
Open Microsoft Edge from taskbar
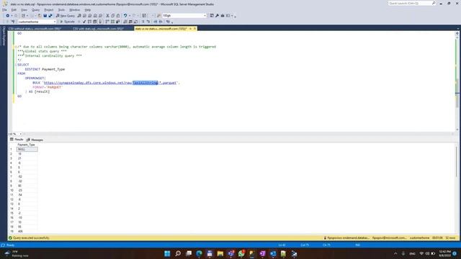199,253
